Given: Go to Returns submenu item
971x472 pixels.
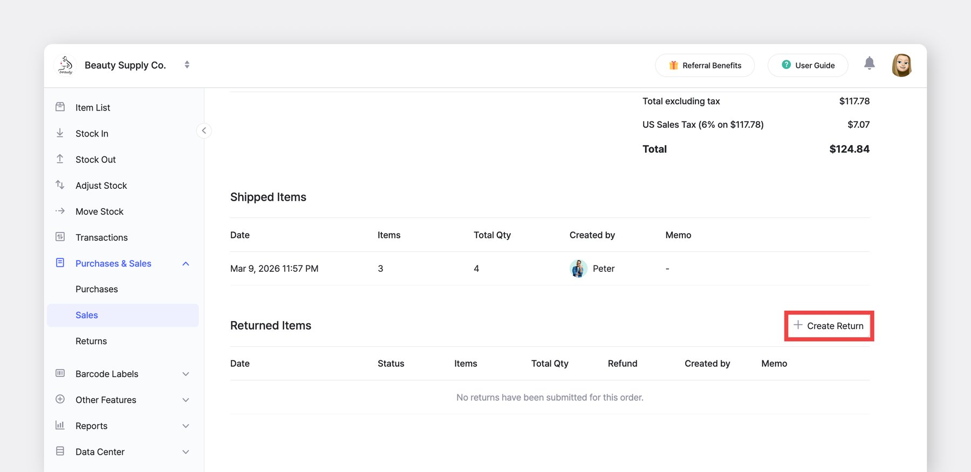Looking at the screenshot, I should (91, 341).
